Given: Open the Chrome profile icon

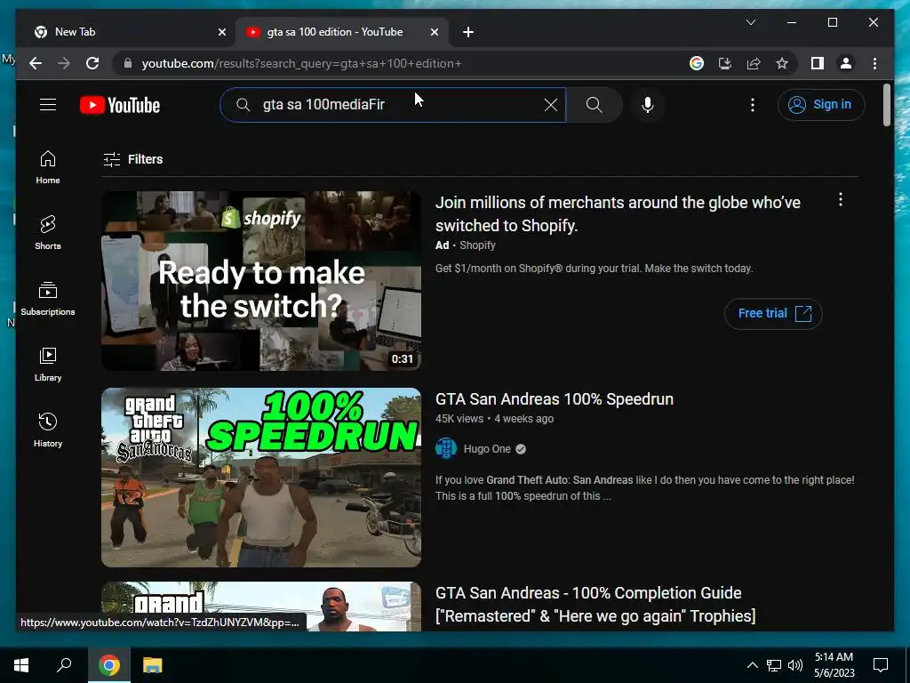Looking at the screenshot, I should point(846,63).
